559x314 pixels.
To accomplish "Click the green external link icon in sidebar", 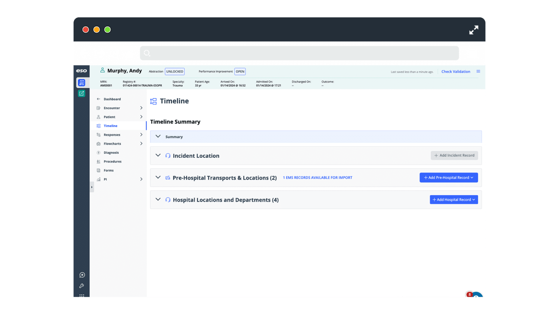I will point(82,93).
